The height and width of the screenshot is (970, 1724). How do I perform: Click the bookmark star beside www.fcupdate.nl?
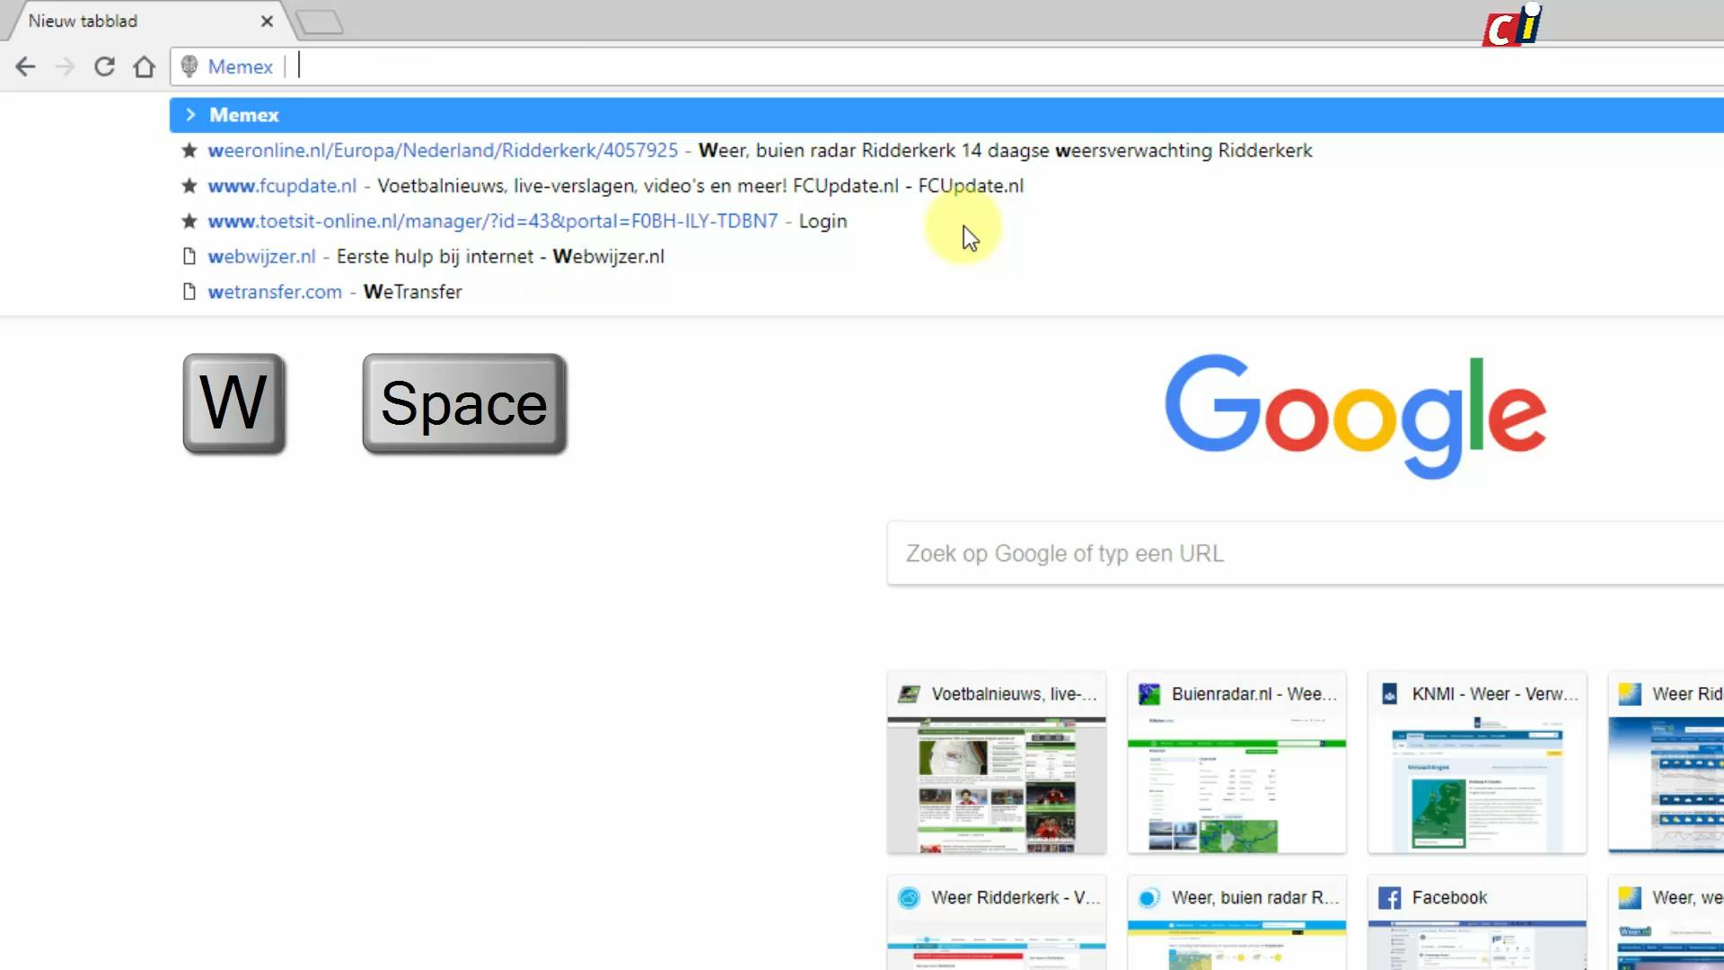tap(189, 186)
